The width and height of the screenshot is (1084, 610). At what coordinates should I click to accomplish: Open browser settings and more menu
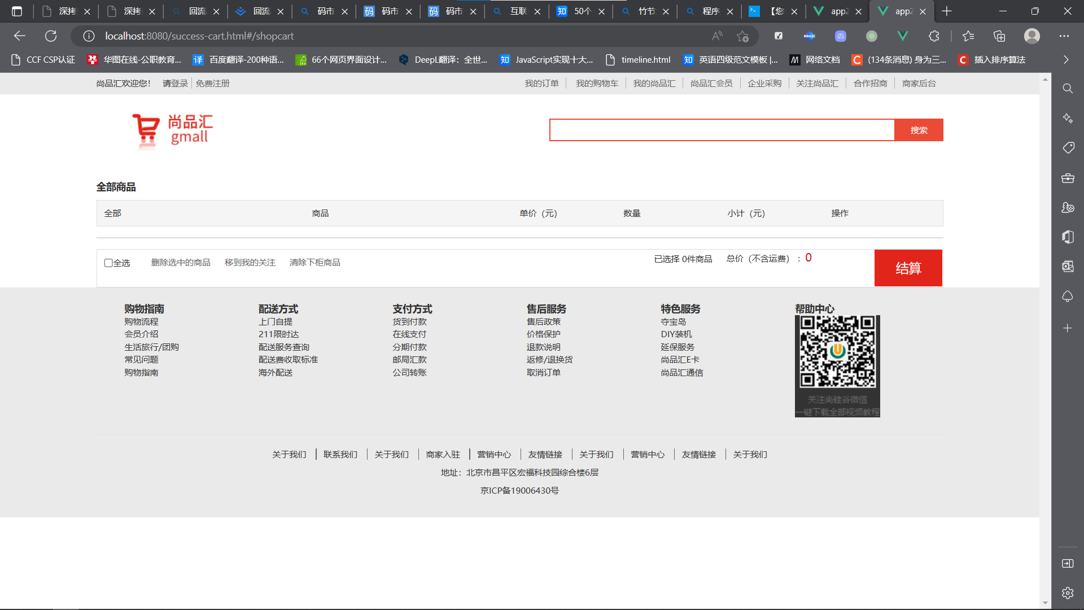click(x=1064, y=36)
